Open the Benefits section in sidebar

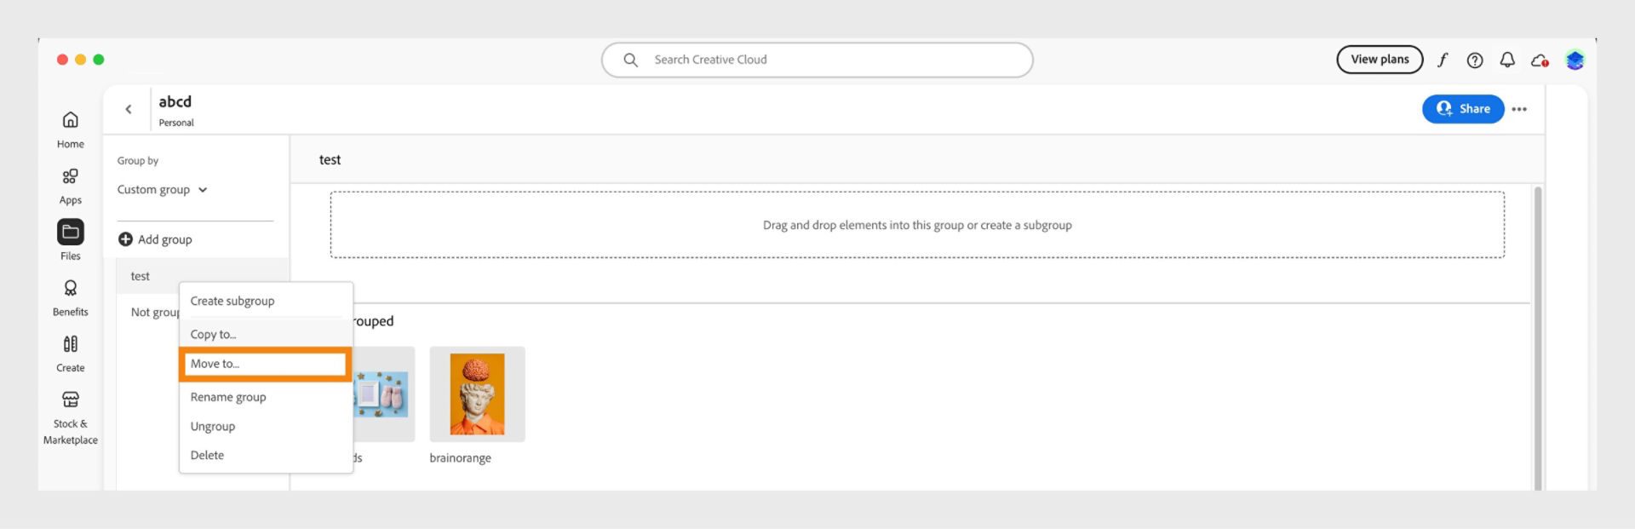(71, 298)
